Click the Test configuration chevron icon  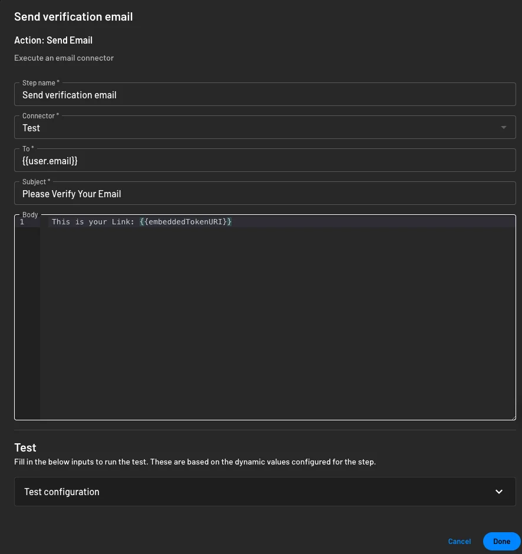click(498, 492)
